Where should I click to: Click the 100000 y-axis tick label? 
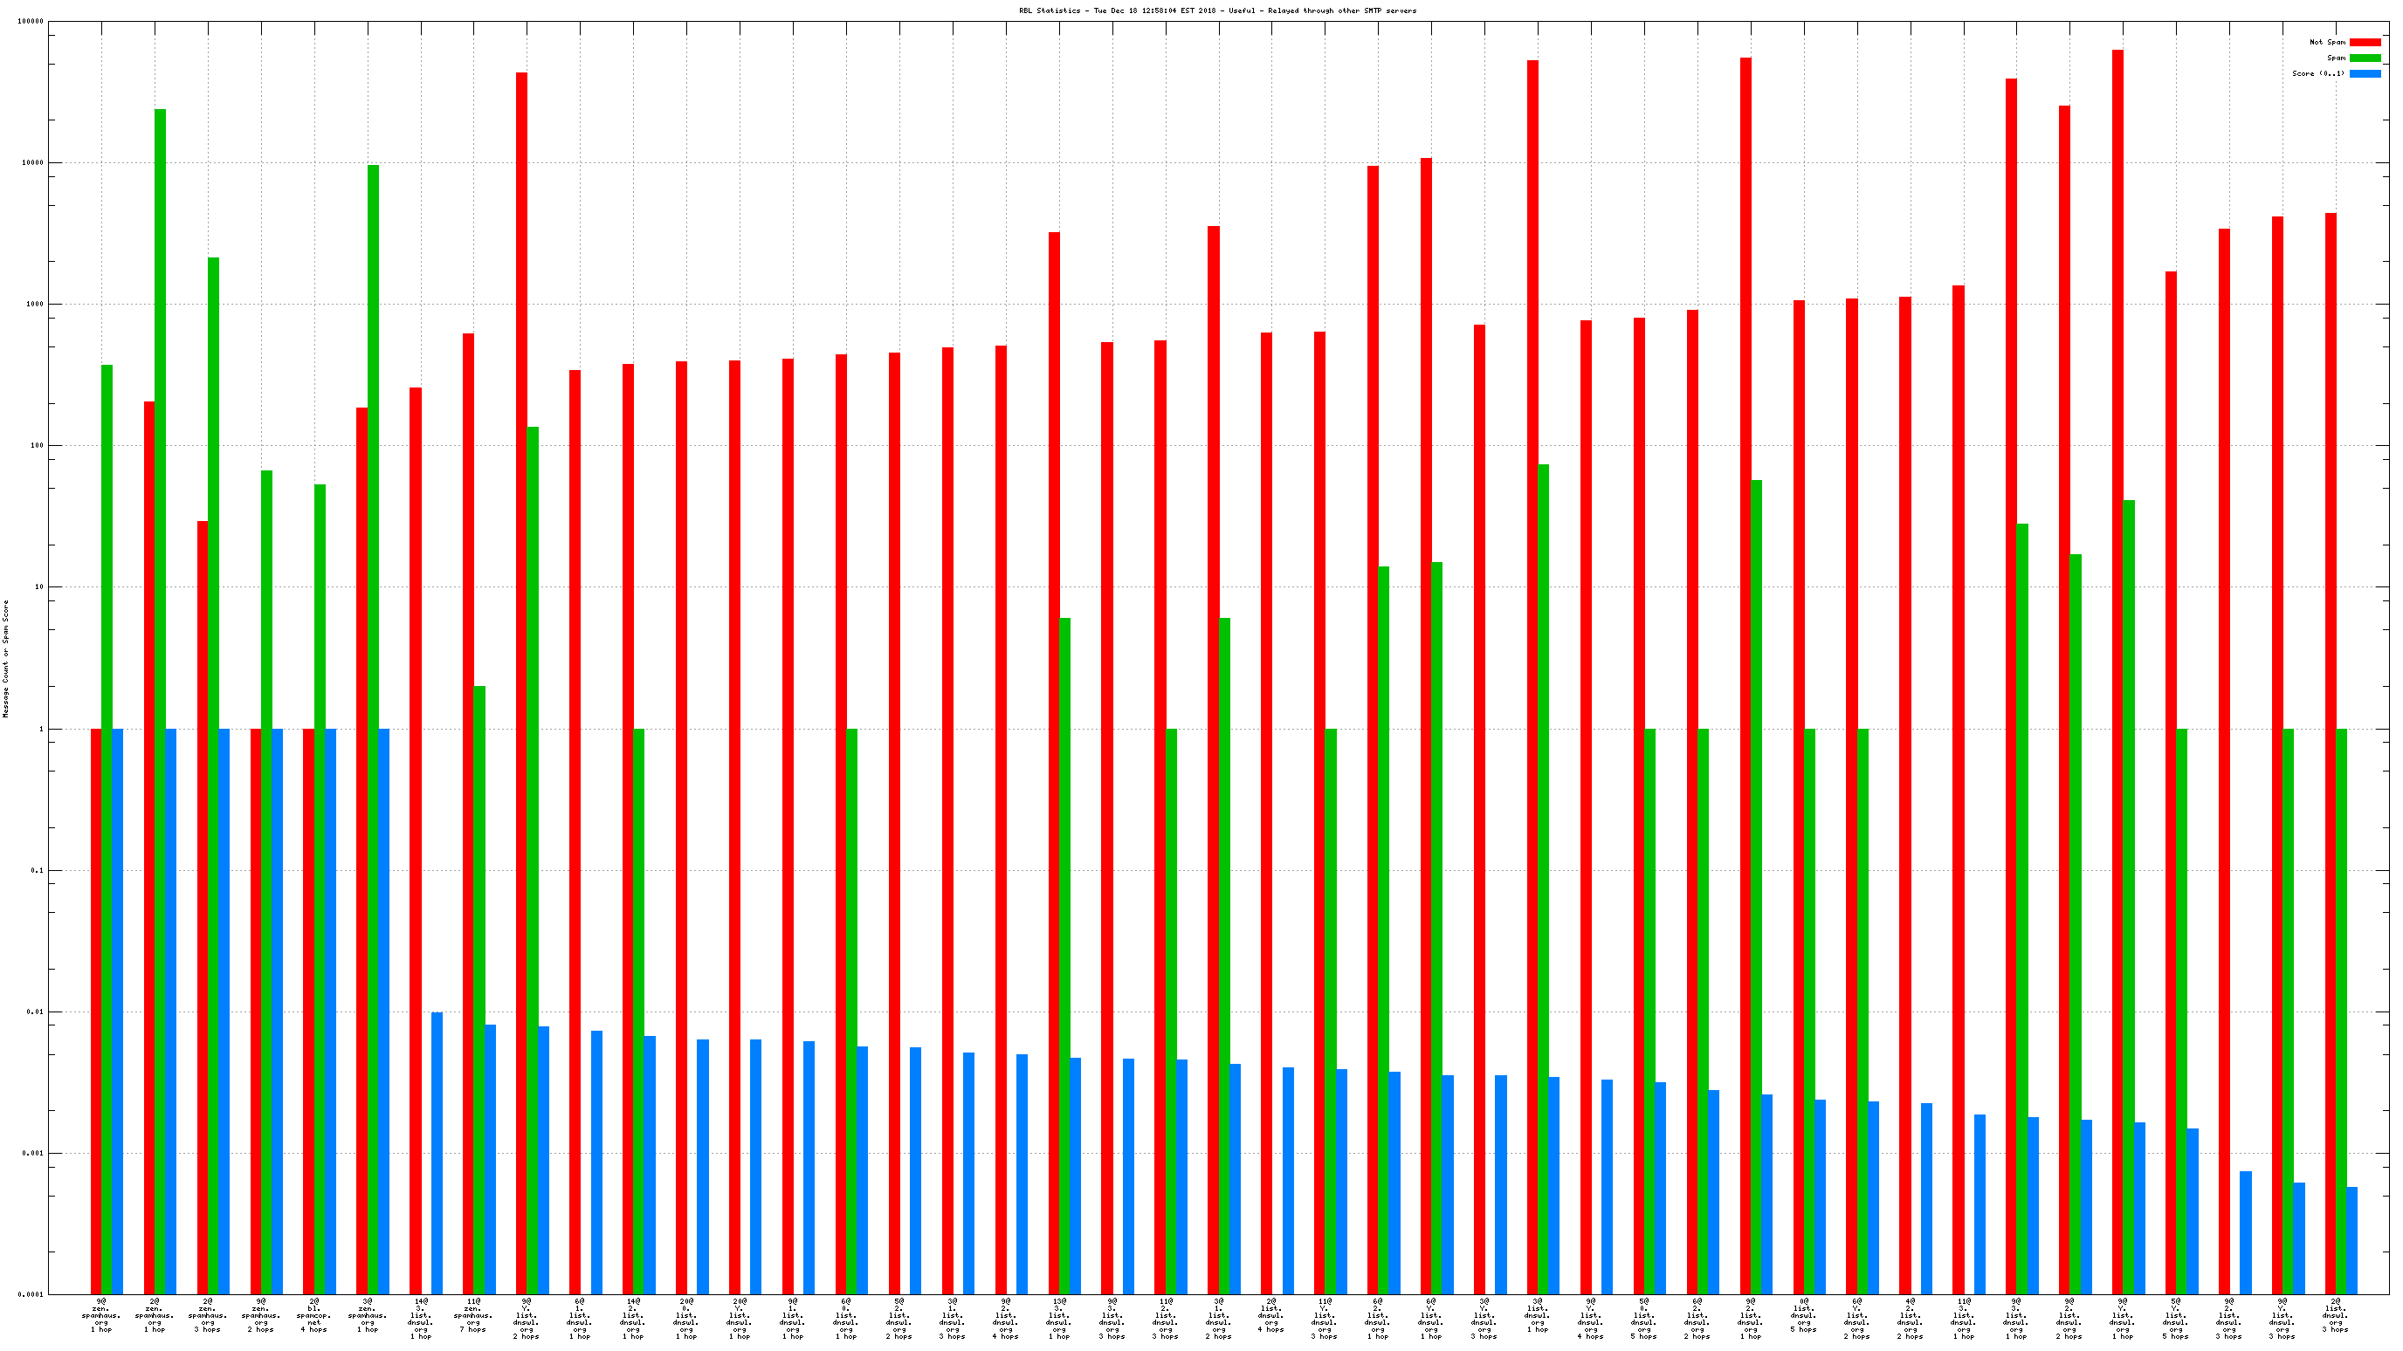click(31, 22)
